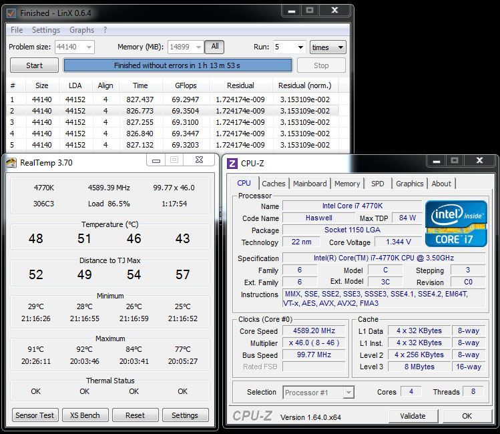Click the Validate button in CPU-Z
Image resolution: width=500 pixels, height=434 pixels.
click(x=413, y=416)
